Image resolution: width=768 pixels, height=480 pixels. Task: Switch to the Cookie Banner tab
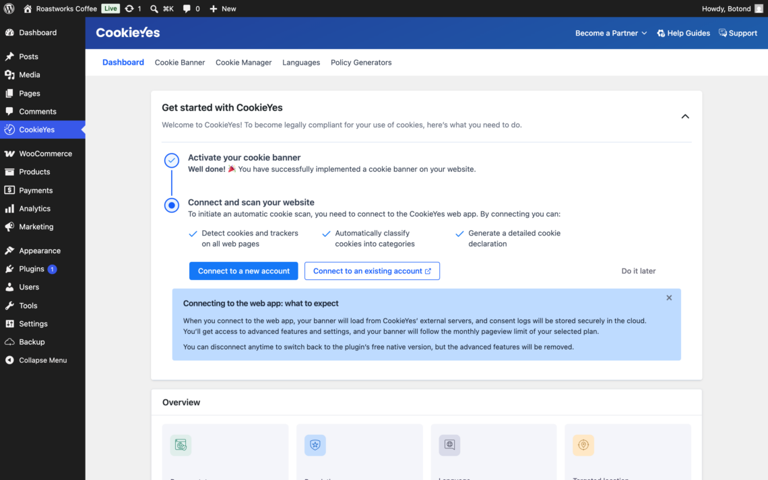180,62
